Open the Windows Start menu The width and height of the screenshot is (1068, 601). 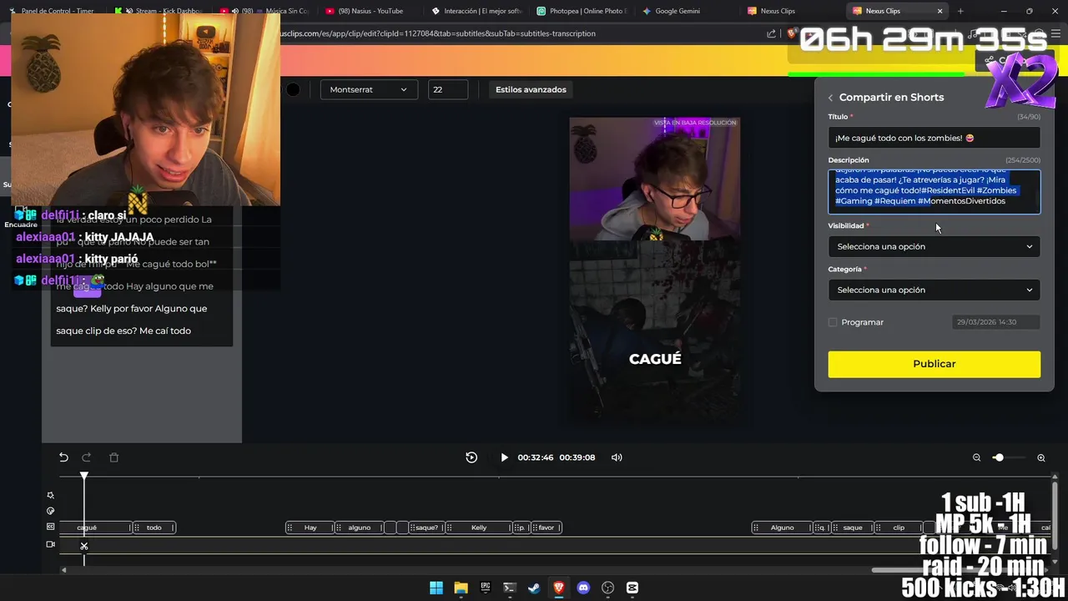tap(436, 588)
